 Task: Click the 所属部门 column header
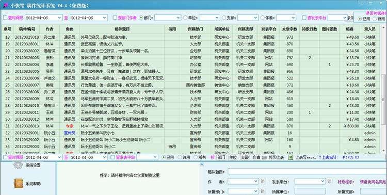[x=196, y=29]
